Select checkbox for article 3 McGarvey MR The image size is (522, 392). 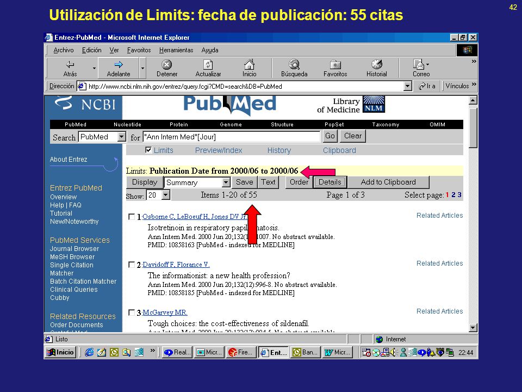pos(132,313)
